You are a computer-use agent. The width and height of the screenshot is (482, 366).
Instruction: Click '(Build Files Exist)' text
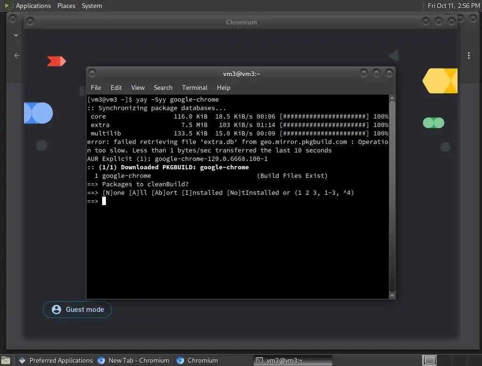[292, 176]
